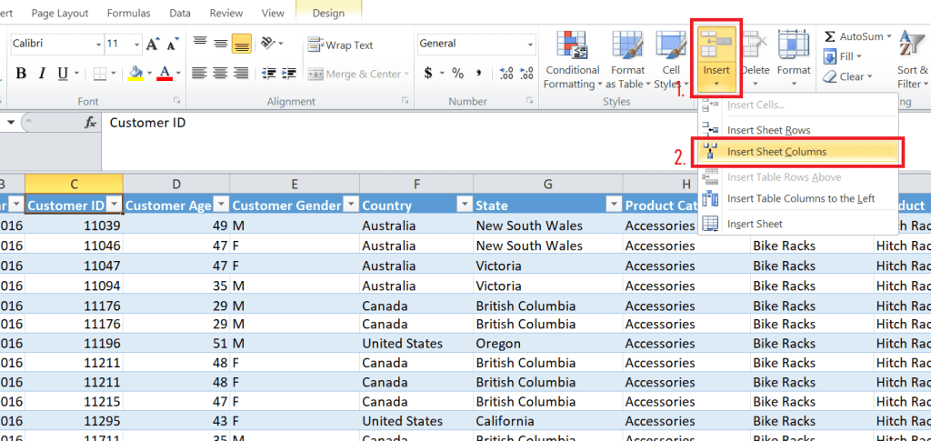The height and width of the screenshot is (441, 931).
Task: Expand the General number format dropdown
Action: coord(528,44)
